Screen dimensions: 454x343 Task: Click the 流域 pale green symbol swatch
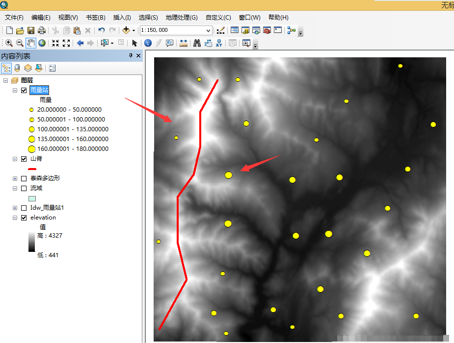coord(32,198)
